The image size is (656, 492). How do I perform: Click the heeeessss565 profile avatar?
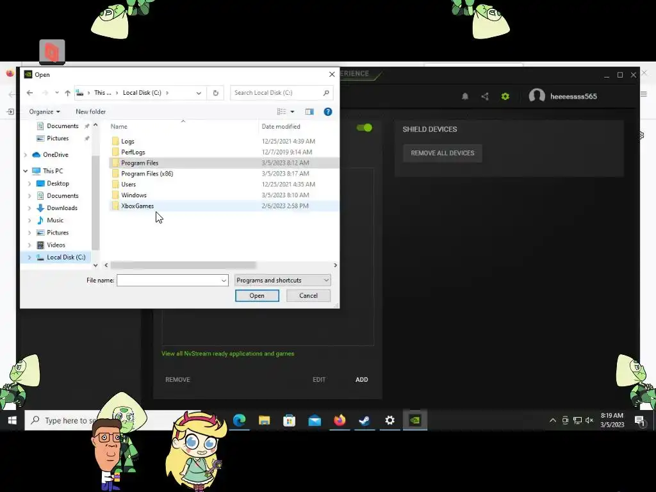(x=537, y=96)
